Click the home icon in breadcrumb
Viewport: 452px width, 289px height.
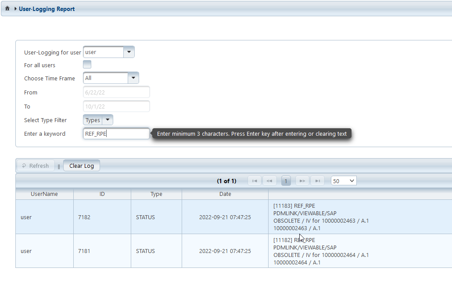(x=7, y=9)
